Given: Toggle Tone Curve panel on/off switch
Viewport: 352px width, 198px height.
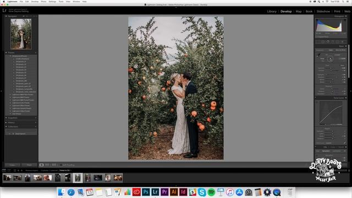Looking at the screenshot, I should click(316, 98).
